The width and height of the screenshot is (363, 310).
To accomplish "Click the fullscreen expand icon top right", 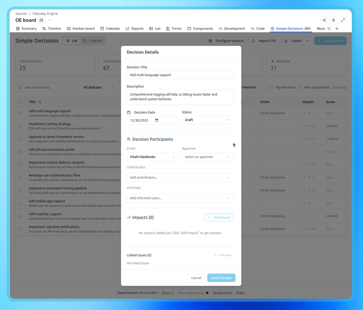I will (343, 20).
